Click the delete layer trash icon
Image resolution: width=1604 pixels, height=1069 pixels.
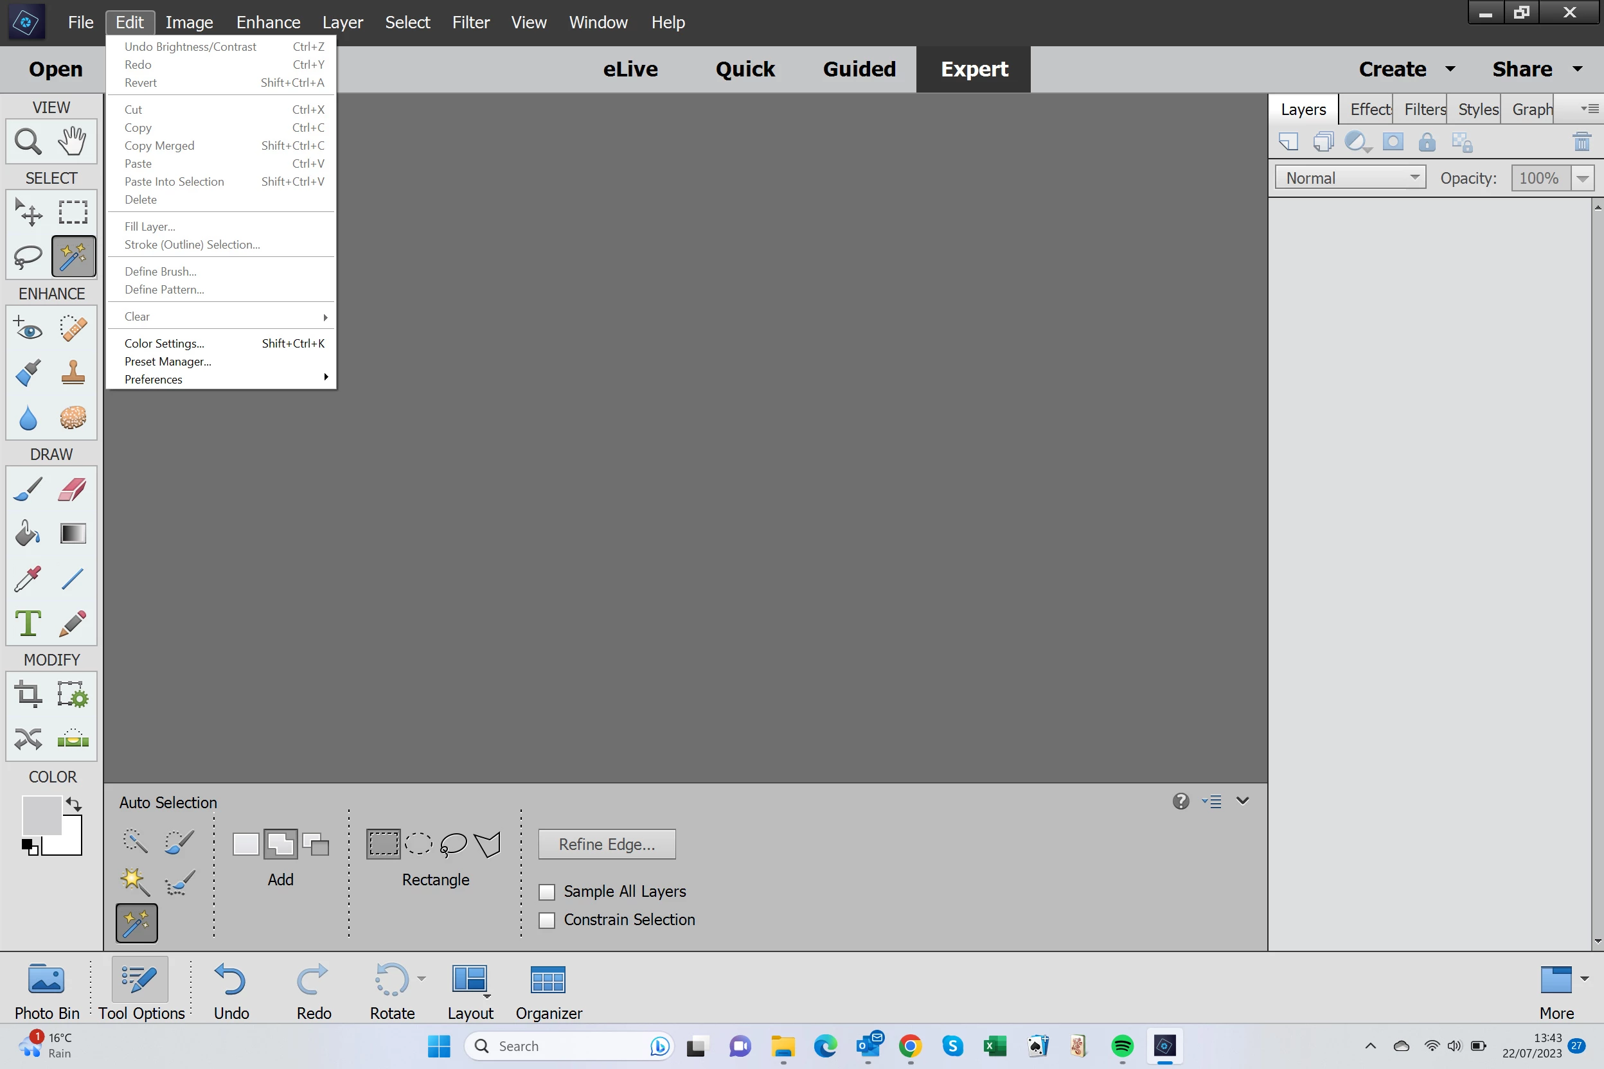(1581, 142)
